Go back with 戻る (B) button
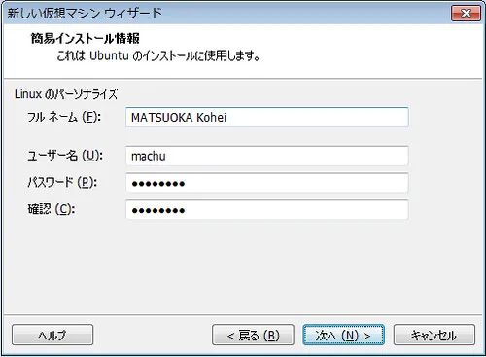 pos(253,335)
